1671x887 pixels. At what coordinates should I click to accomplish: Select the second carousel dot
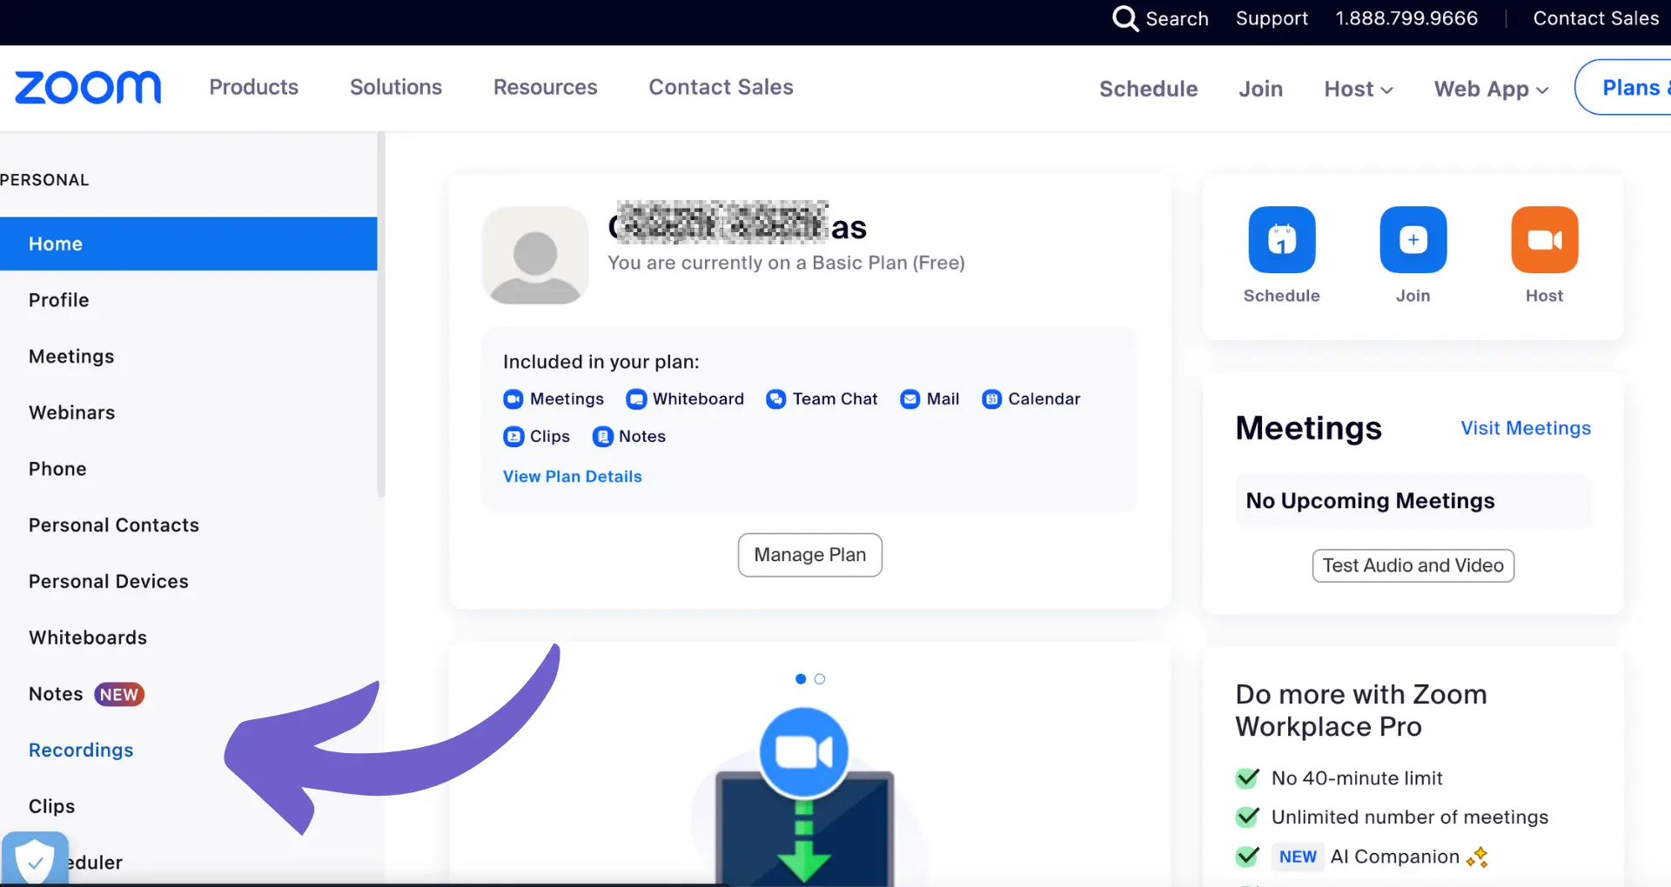click(x=819, y=679)
